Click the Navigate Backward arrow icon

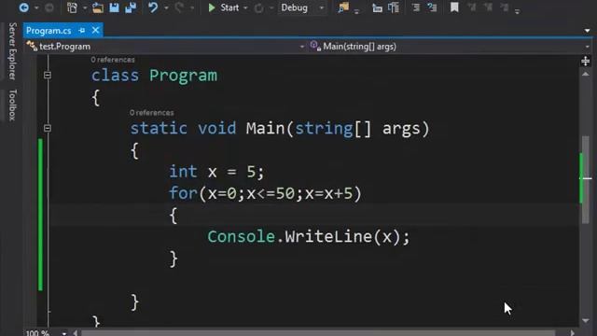23,7
